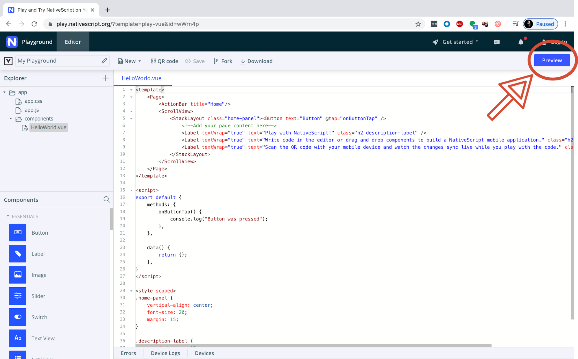Collapse the app folder
The height and width of the screenshot is (359, 578).
pos(4,92)
